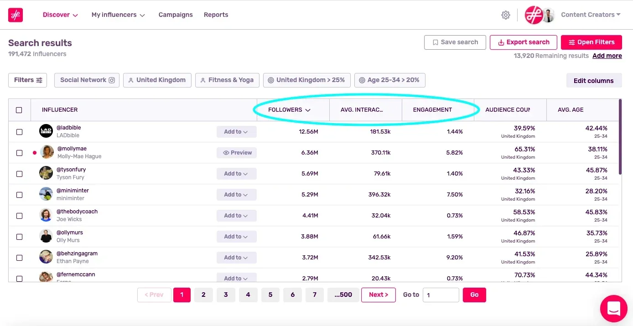Click the Go to page number field
The width and height of the screenshot is (633, 326).
441,295
